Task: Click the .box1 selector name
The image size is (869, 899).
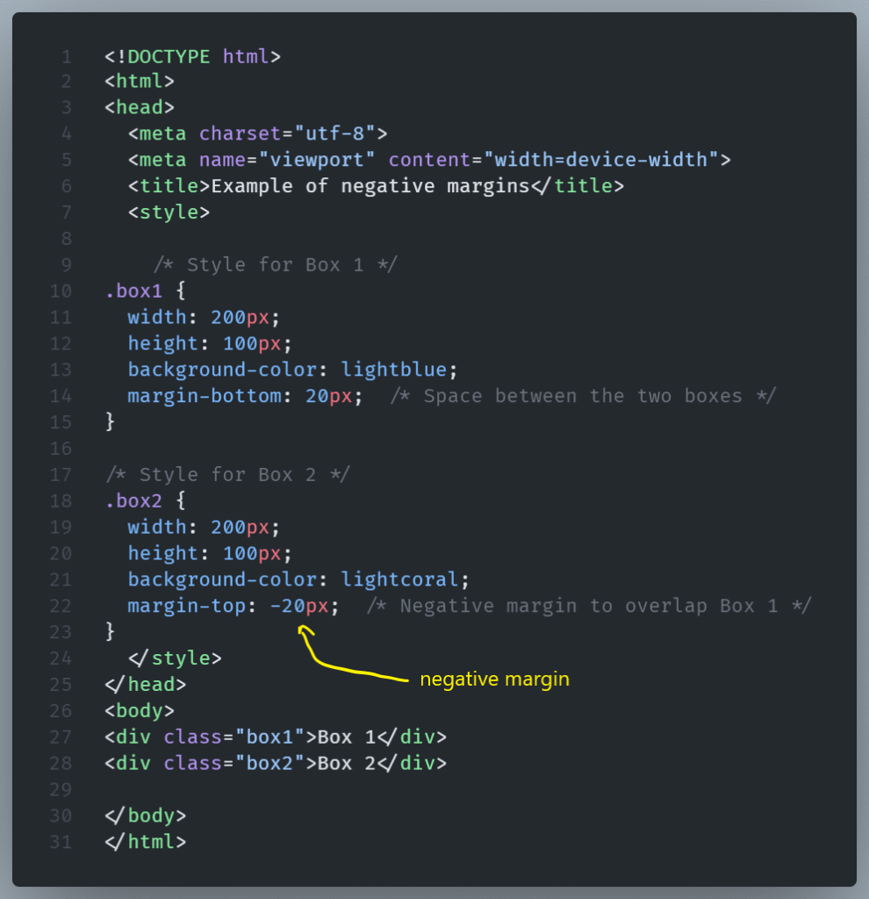Action: click(134, 291)
